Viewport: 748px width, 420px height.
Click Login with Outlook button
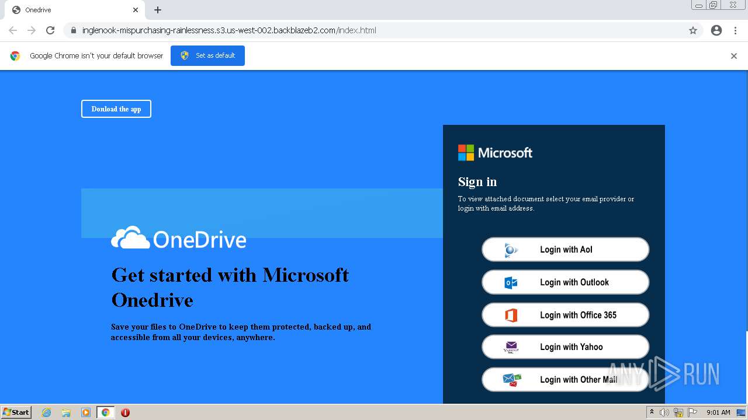tap(565, 282)
